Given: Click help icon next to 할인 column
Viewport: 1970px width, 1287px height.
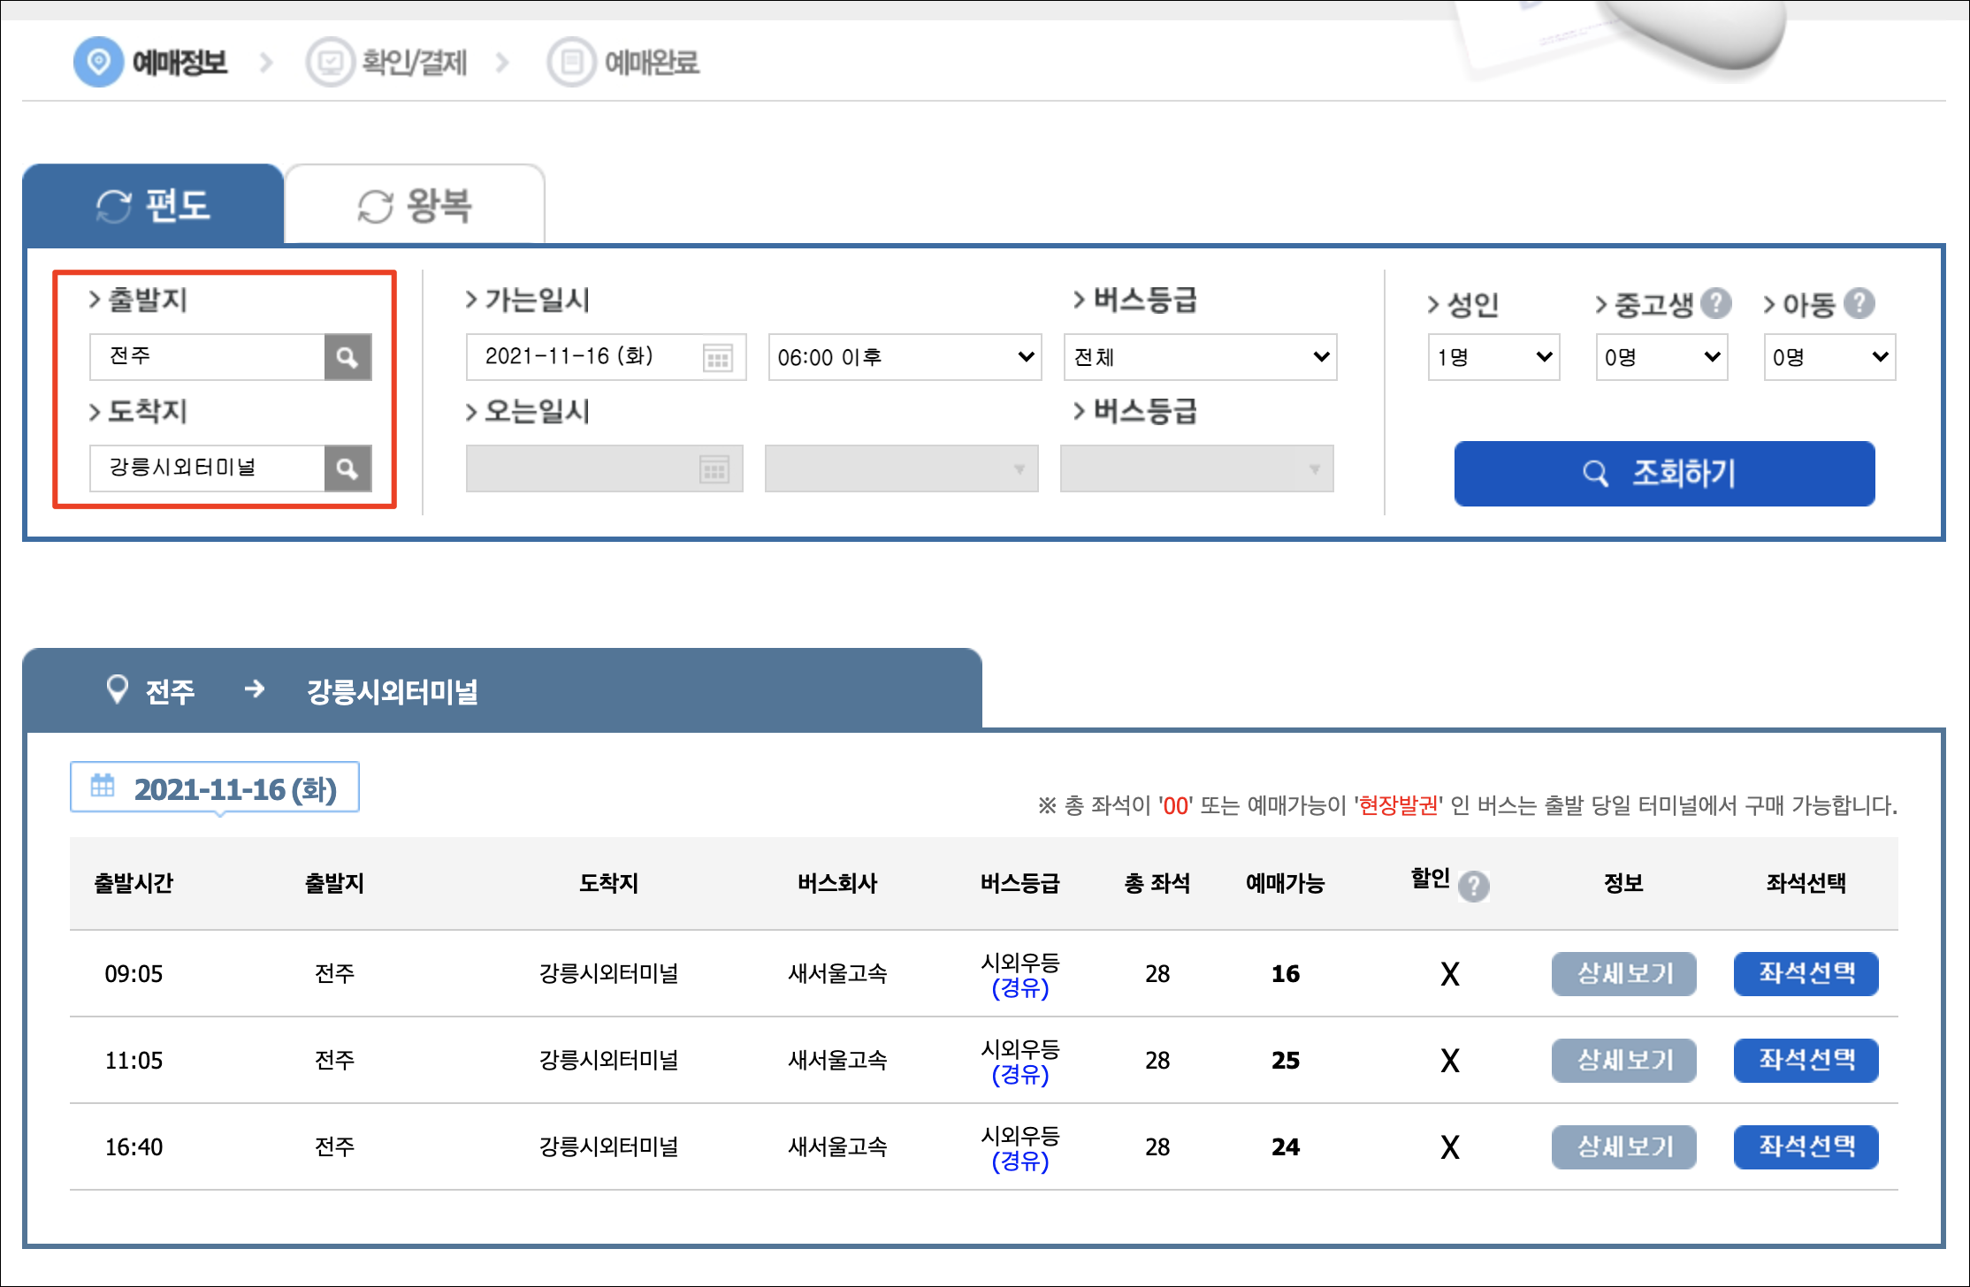Looking at the screenshot, I should pos(1473,886).
